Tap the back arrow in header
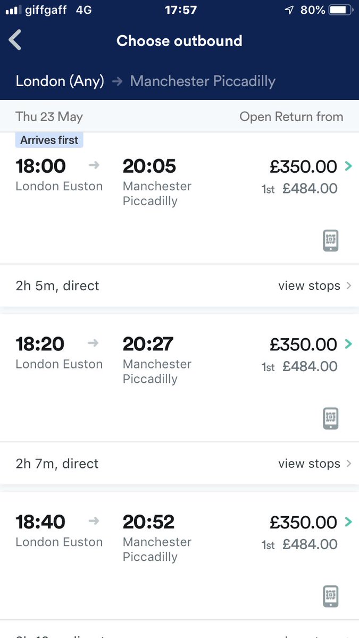 coord(15,40)
